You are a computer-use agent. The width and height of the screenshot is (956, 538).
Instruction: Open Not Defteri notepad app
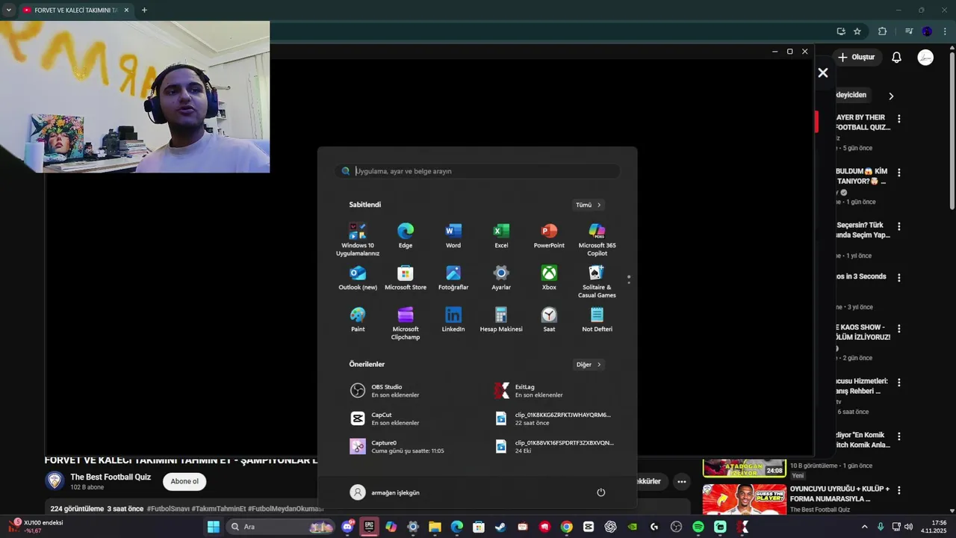pos(597,320)
